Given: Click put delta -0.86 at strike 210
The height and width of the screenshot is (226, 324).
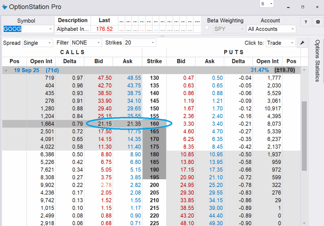Looking at the screenshot, I should point(245,200).
